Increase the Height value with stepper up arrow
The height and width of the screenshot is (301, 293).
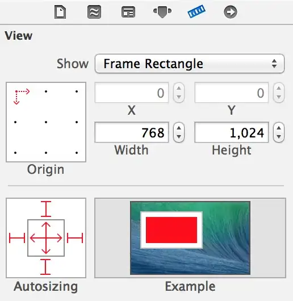[279, 128]
